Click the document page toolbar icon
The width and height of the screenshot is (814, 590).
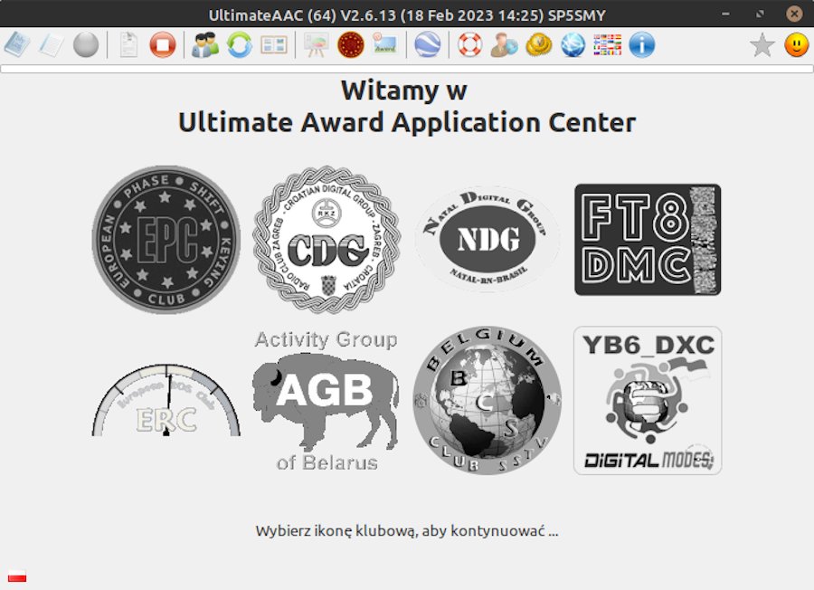point(128,44)
